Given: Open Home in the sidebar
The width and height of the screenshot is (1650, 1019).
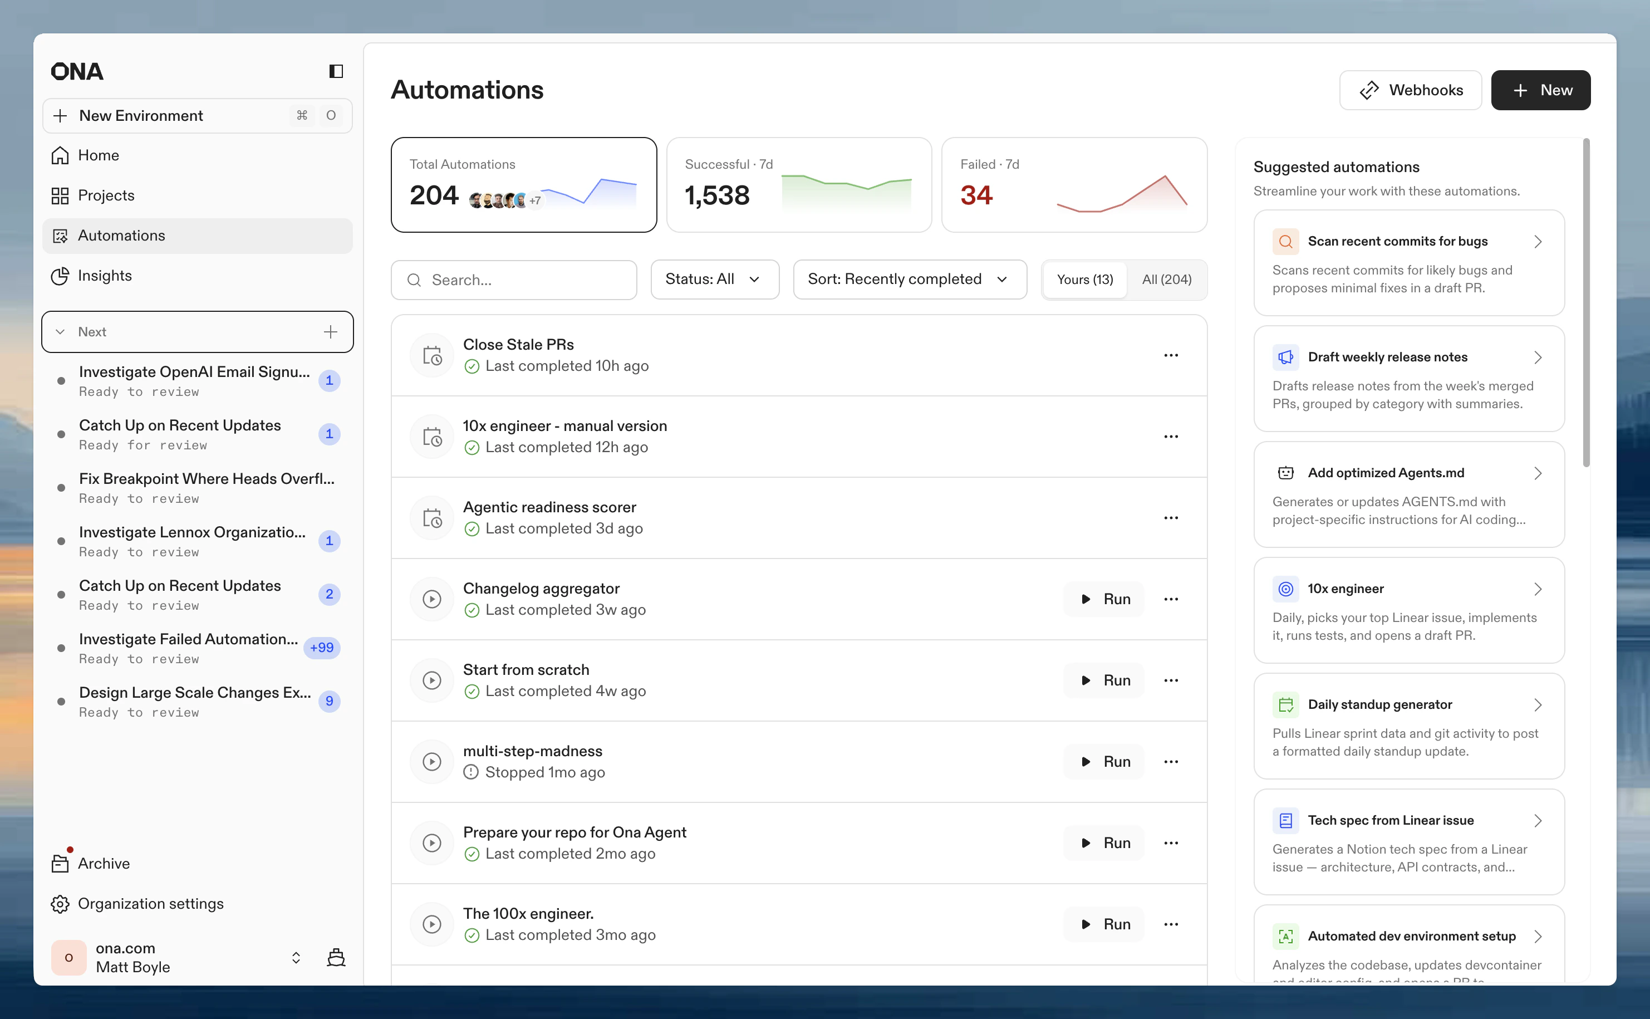Looking at the screenshot, I should point(99,155).
